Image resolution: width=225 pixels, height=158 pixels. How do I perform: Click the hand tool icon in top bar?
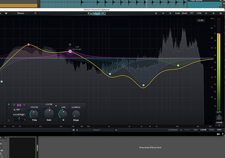pos(36,13)
